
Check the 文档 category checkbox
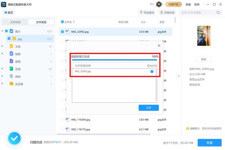click(6, 46)
